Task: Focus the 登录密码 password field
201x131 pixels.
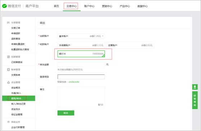Action: [81, 77]
